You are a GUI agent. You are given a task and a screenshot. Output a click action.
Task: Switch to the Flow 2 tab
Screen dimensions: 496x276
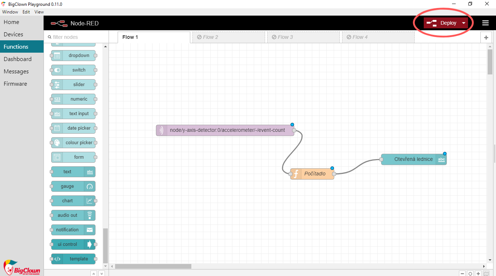[229, 37]
